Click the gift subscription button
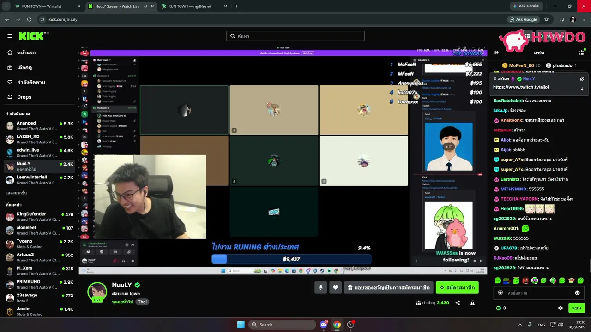591x332 pixels. [389, 287]
